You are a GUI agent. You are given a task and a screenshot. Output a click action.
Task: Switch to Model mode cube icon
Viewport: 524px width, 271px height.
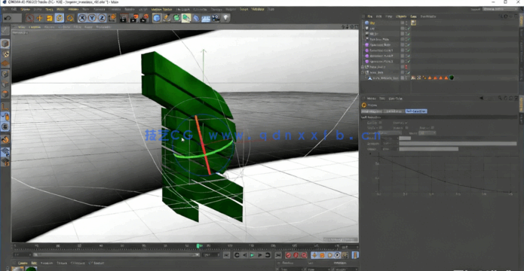(5, 44)
